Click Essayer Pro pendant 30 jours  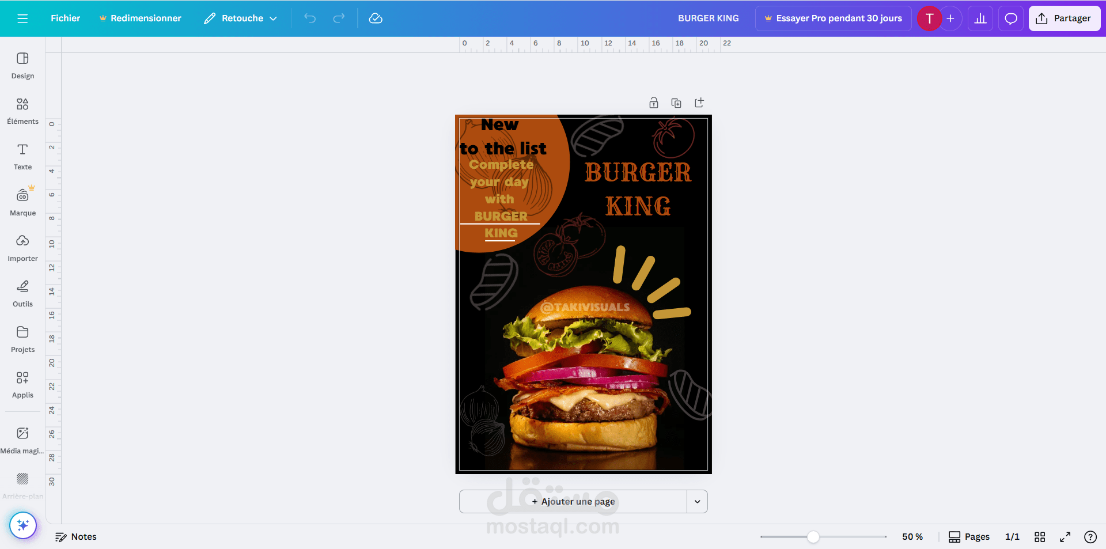pyautogui.click(x=833, y=18)
